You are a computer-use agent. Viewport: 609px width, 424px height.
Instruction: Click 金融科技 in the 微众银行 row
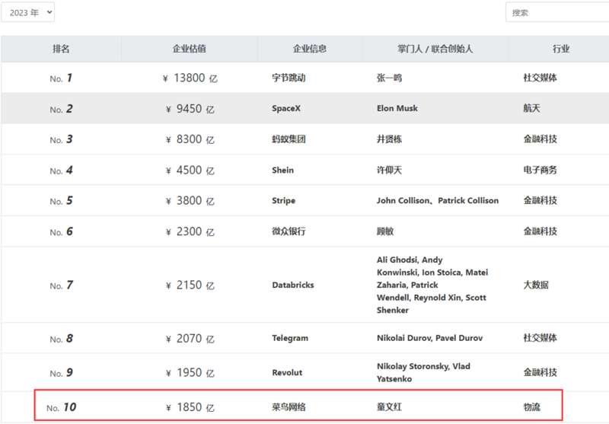[x=540, y=231]
